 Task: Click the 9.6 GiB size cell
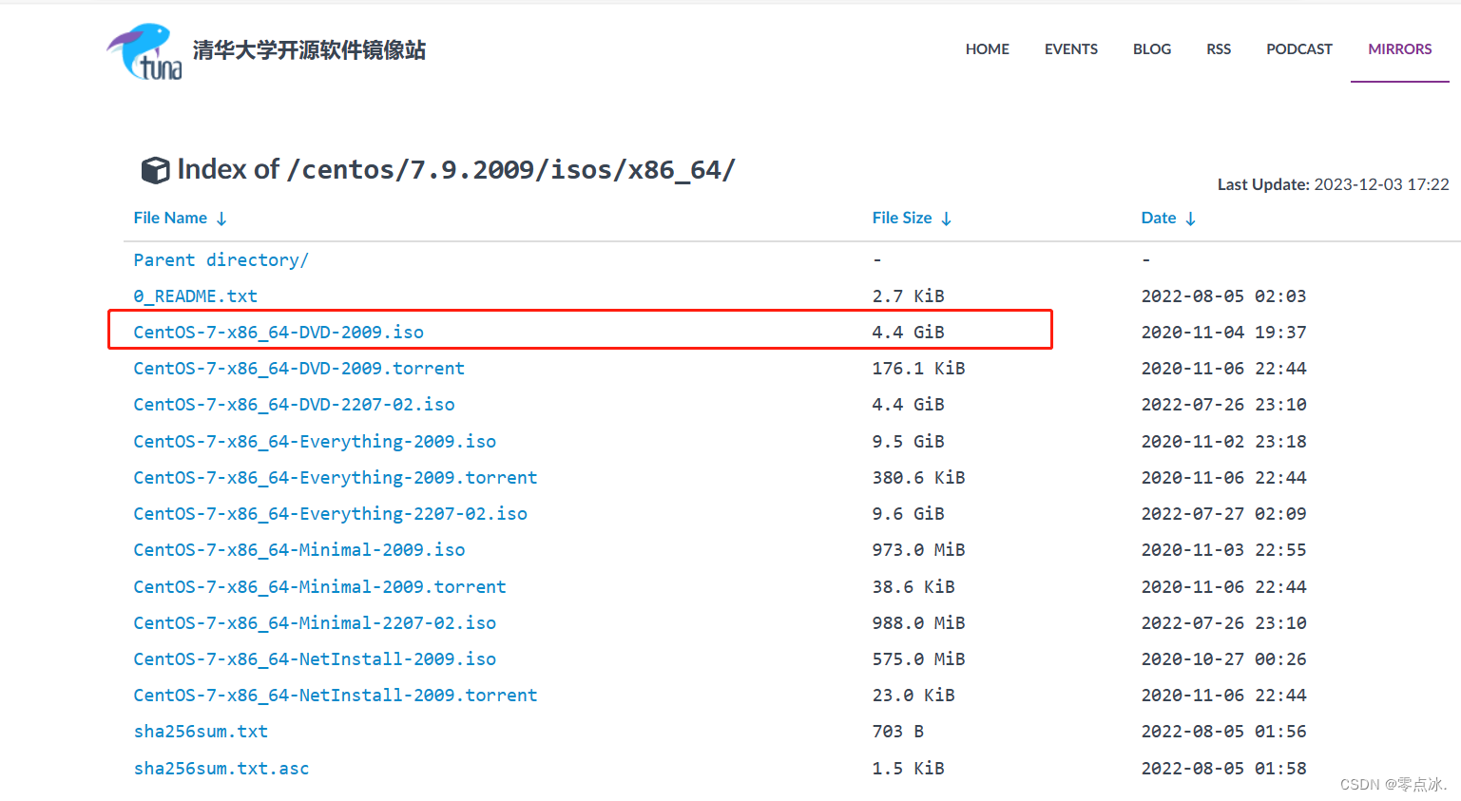pos(909,514)
